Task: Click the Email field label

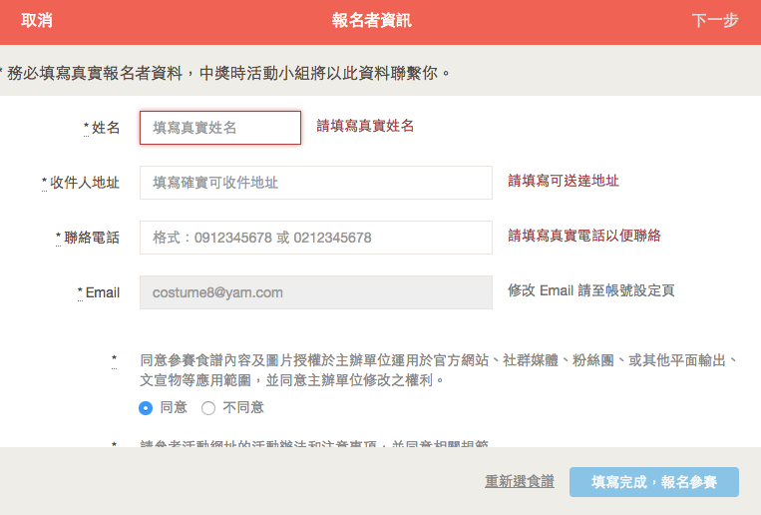Action: click(102, 292)
